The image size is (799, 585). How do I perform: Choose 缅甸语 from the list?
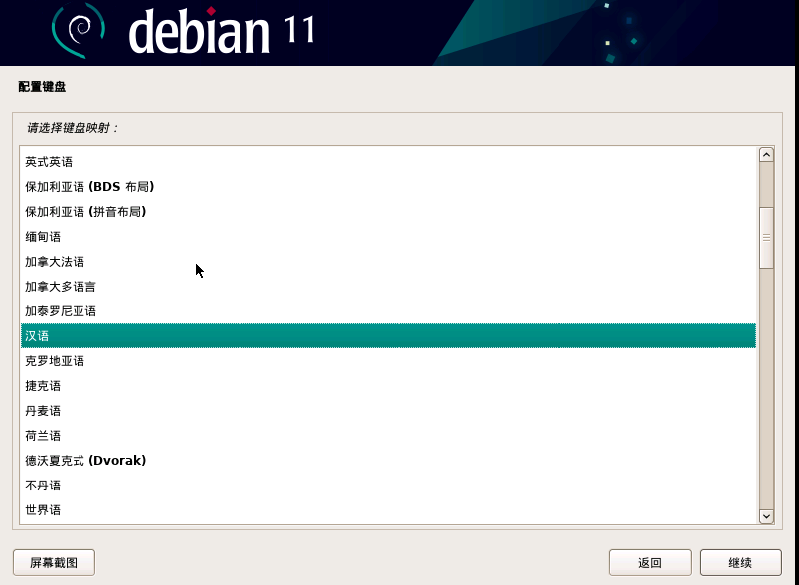pos(389,237)
